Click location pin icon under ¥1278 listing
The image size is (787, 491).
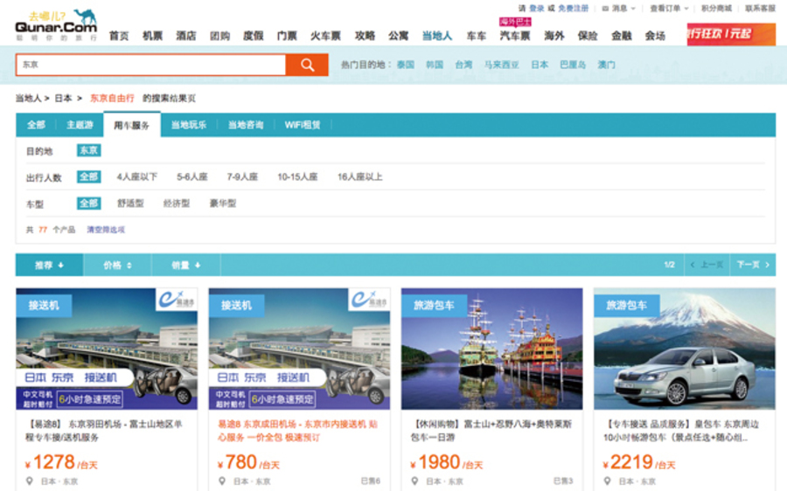point(29,481)
